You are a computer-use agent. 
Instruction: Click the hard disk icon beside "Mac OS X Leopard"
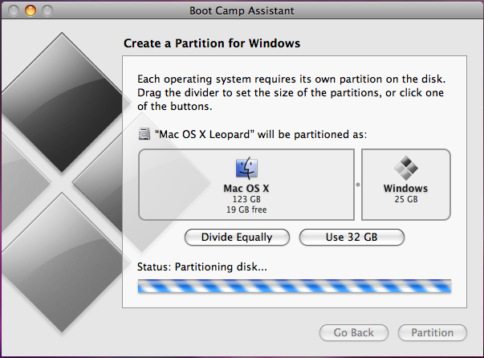144,134
